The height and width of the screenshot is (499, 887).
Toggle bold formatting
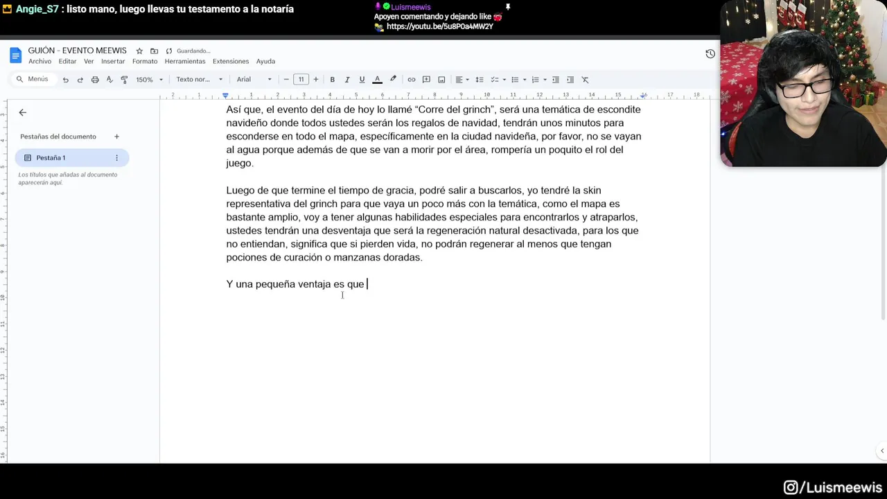click(x=332, y=80)
